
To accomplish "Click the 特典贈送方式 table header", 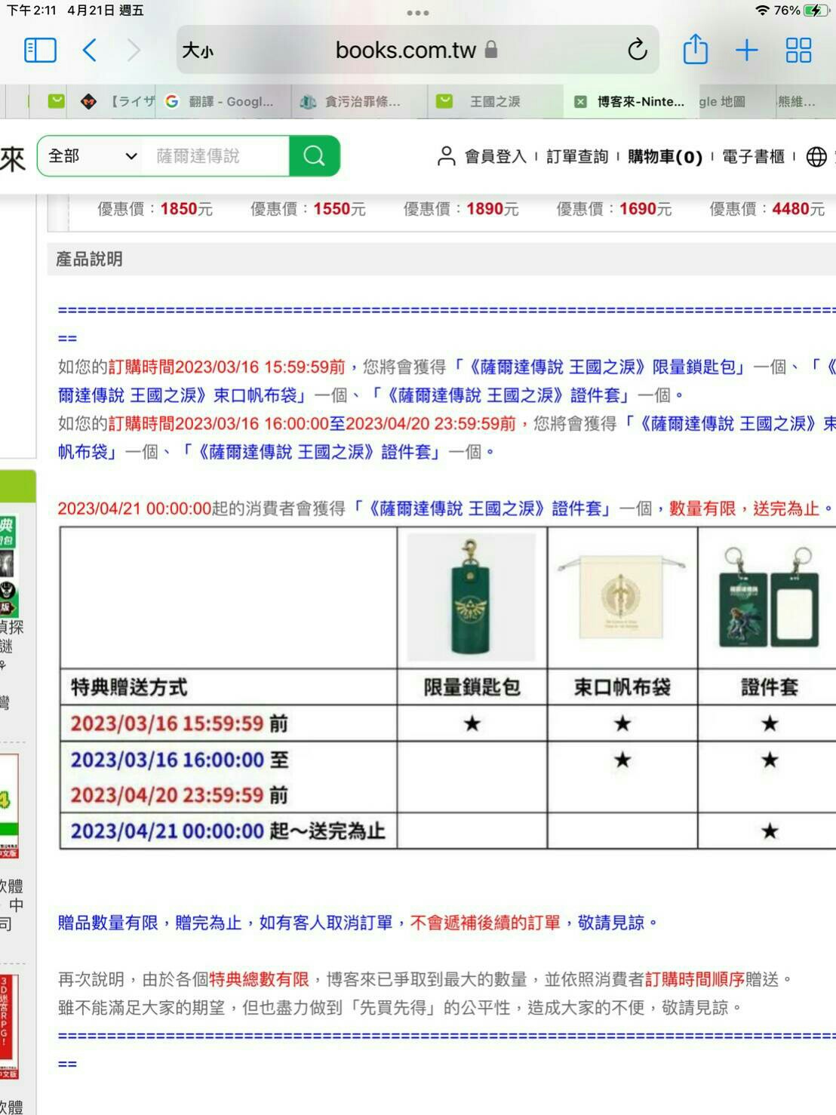I will click(x=129, y=687).
